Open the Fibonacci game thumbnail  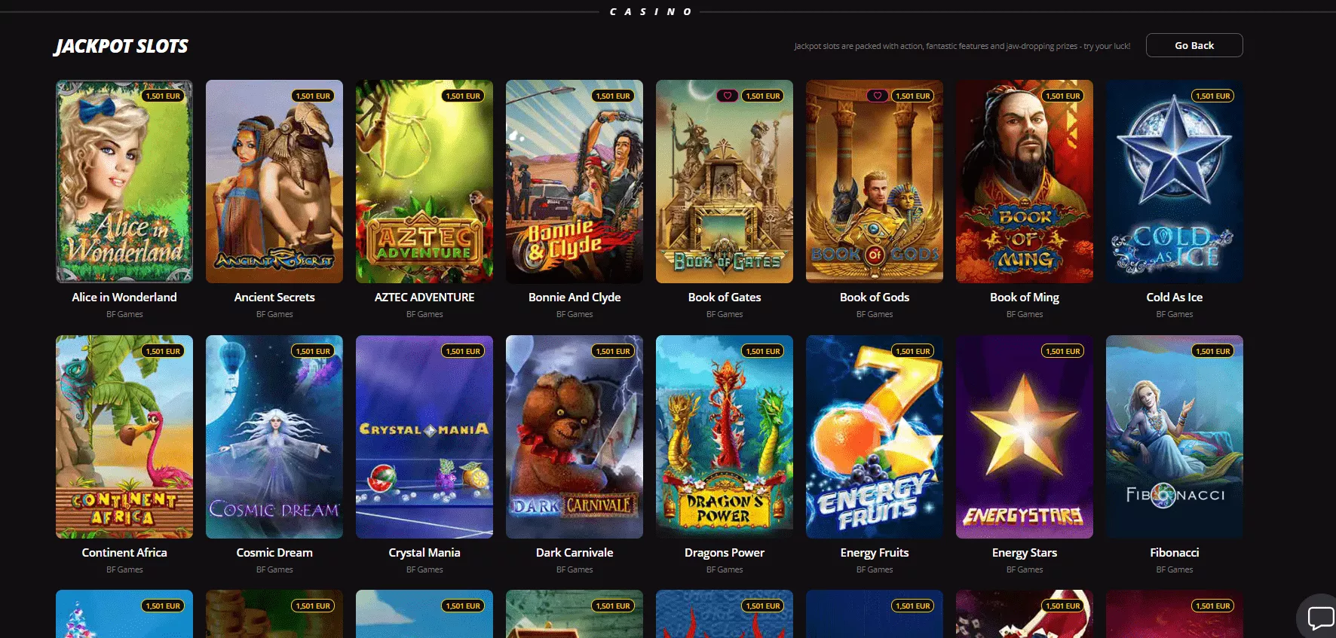click(1174, 437)
